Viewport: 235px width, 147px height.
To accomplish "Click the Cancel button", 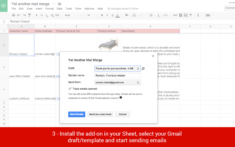I will (123, 114).
